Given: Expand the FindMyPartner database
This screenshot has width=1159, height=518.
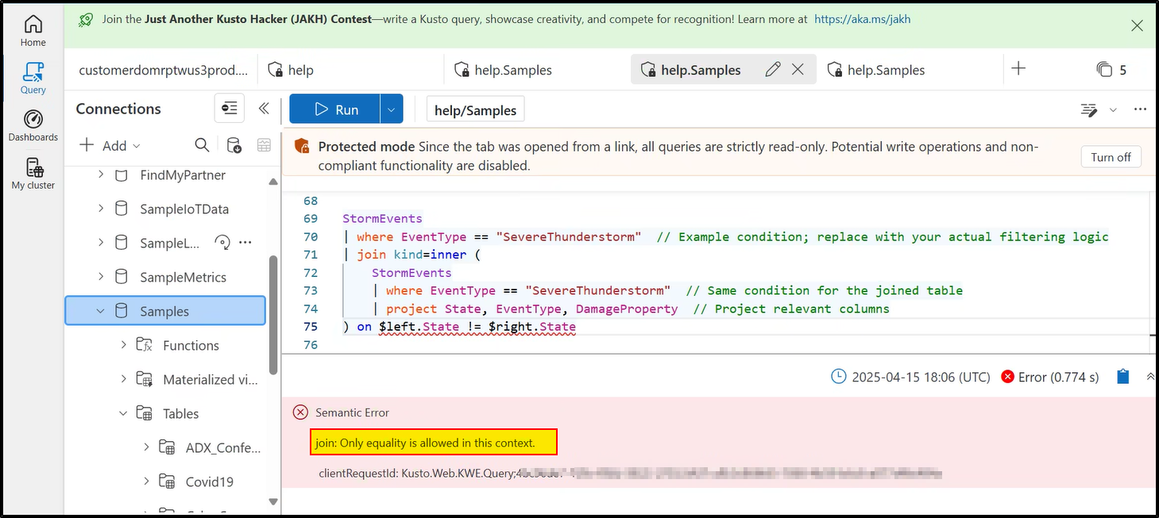Looking at the screenshot, I should 101,175.
